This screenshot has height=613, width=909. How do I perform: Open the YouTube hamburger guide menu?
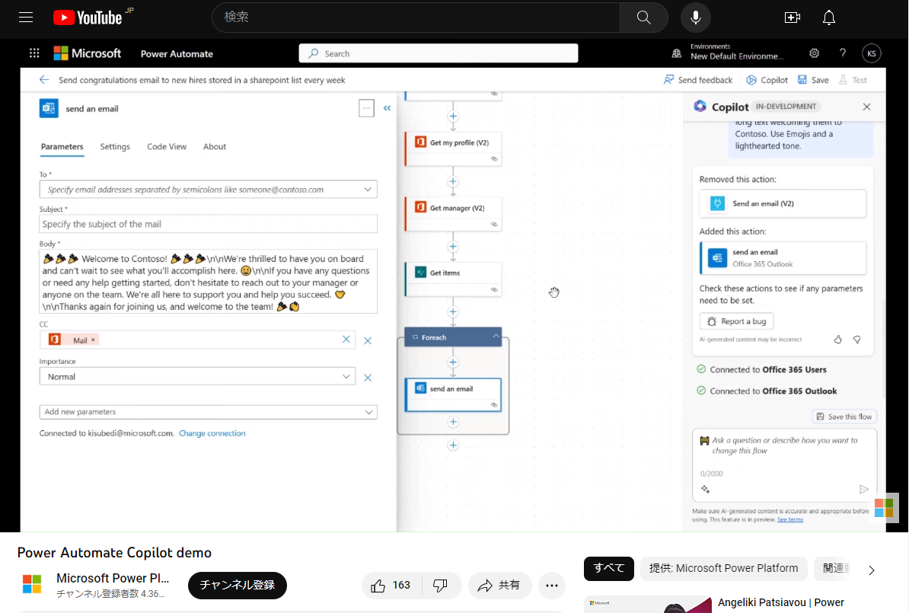26,18
